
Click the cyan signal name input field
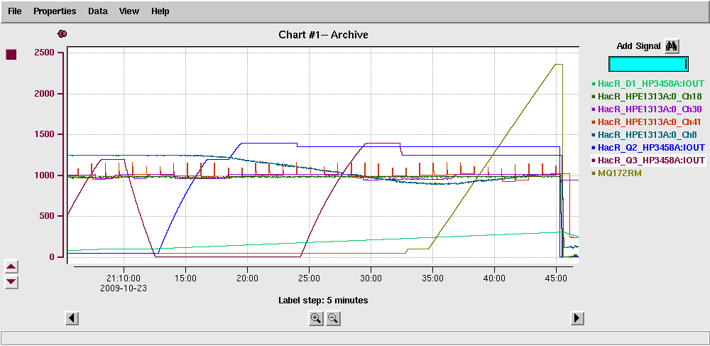pyautogui.click(x=648, y=65)
